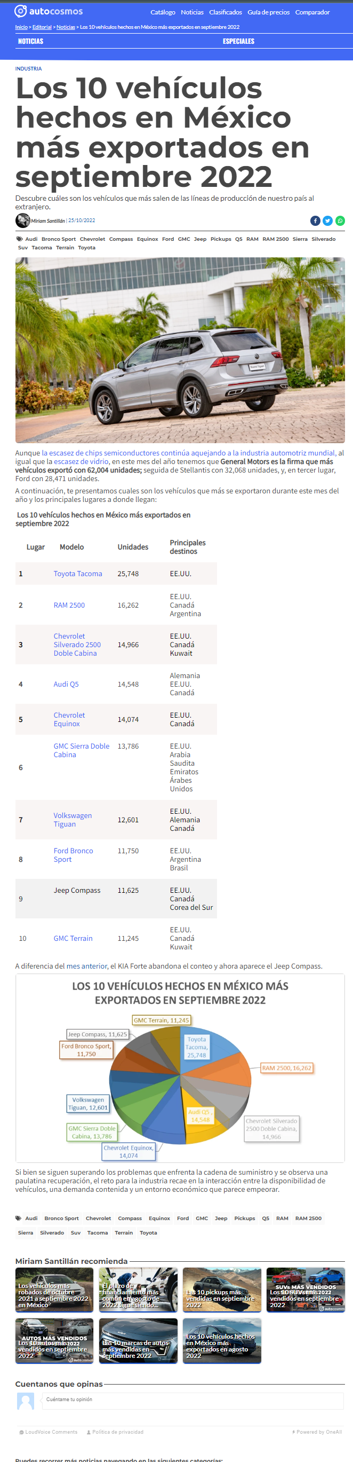Select the NOTICIAS tab
Viewport: 353px width, 1462px height.
(30, 41)
